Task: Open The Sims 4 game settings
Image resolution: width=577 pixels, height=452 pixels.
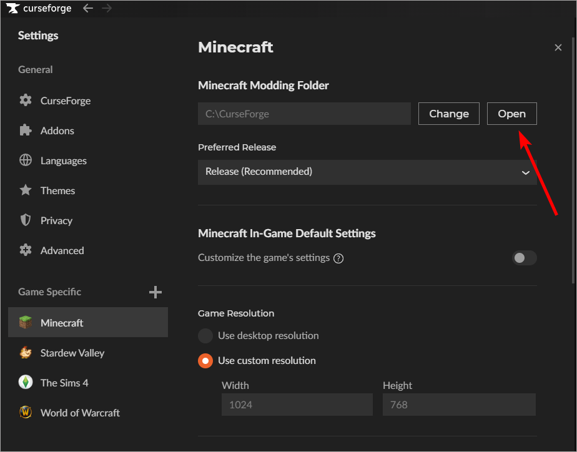Action: tap(88, 383)
